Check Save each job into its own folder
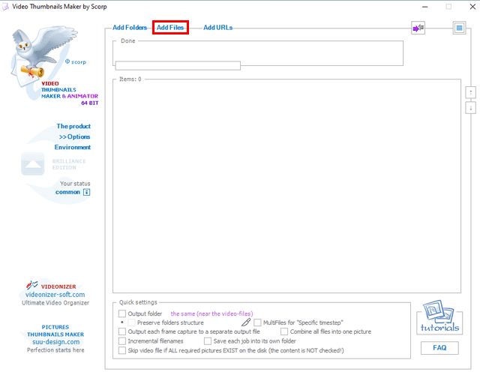 pos(208,341)
